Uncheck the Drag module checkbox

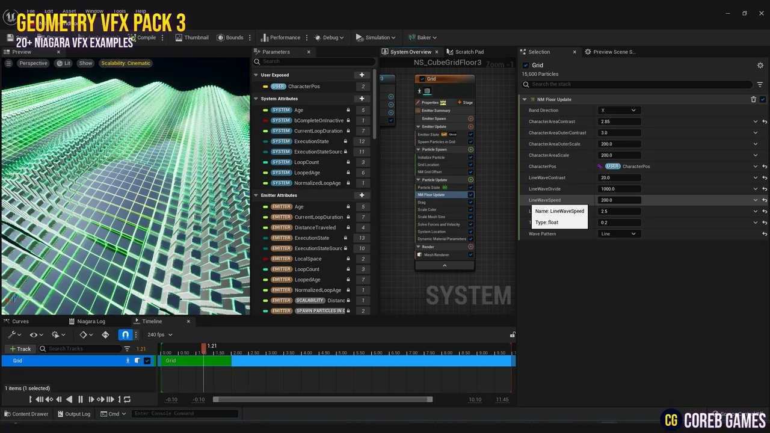470,202
